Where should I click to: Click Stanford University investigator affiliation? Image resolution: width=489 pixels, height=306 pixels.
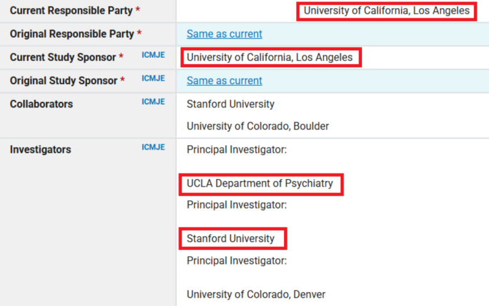(x=231, y=238)
